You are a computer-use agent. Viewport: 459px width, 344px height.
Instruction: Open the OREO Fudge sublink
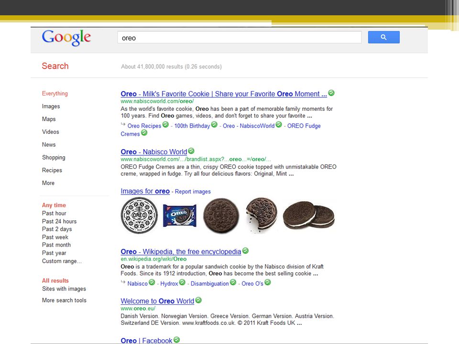pos(304,126)
